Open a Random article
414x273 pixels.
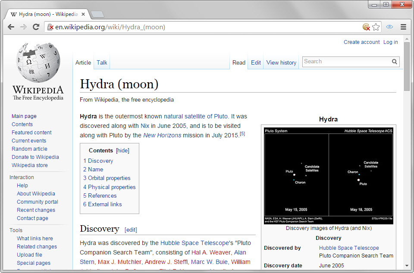(29, 149)
